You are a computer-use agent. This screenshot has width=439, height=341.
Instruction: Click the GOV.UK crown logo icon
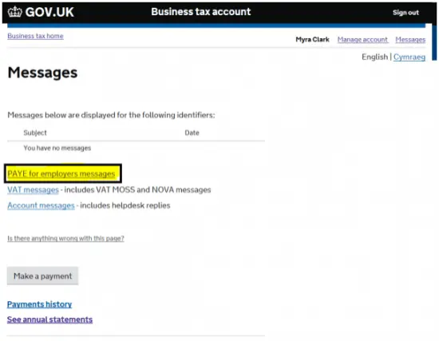point(15,12)
